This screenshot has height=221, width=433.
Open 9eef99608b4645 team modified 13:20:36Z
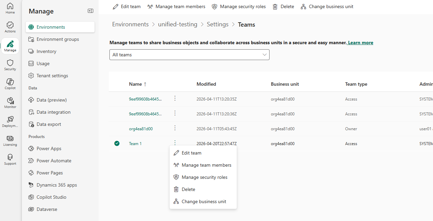[145, 114]
